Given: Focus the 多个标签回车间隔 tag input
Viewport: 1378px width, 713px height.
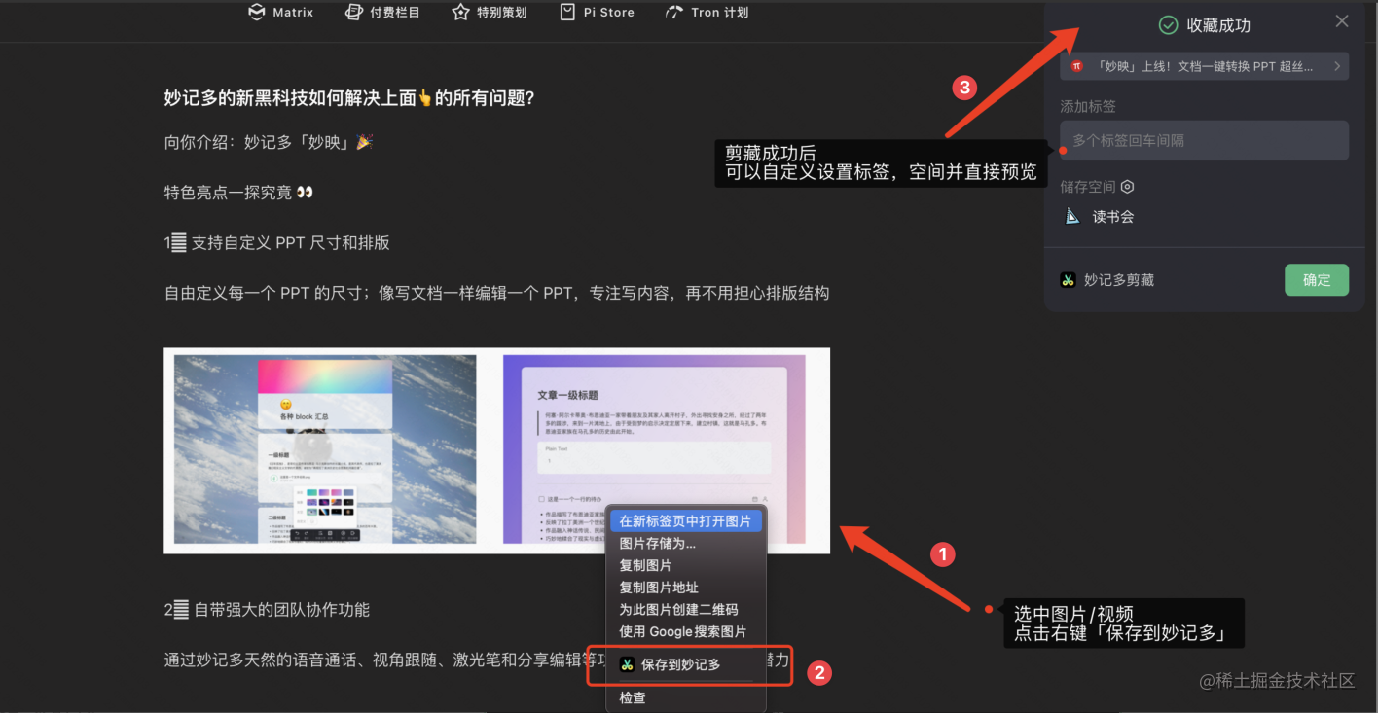Looking at the screenshot, I should (1204, 140).
